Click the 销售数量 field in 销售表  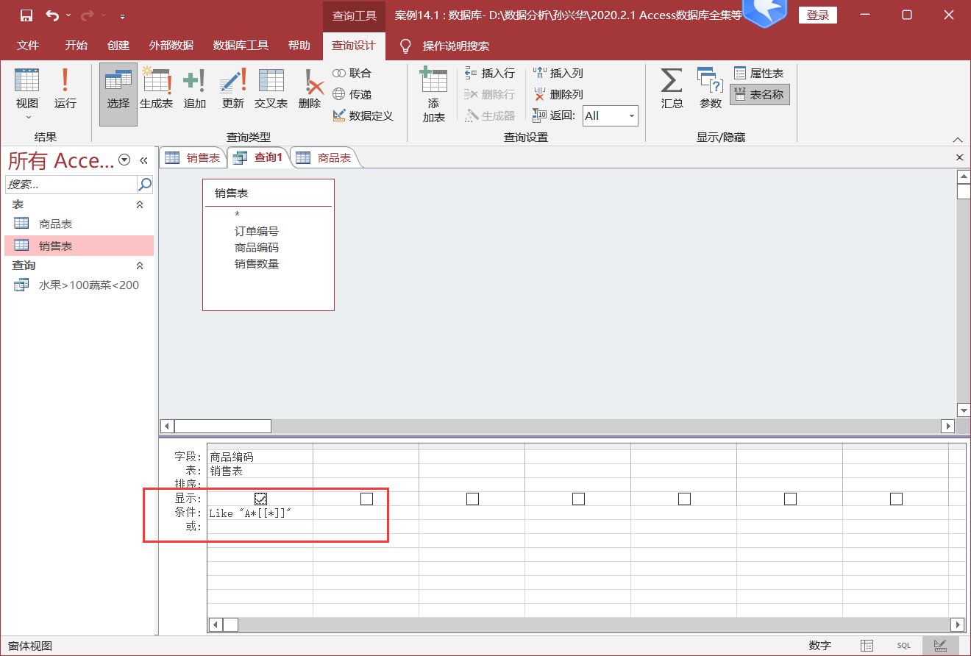[x=257, y=264]
